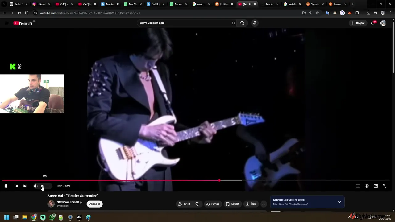The height and width of the screenshot is (222, 395).
Task: Open more actions three-dot menu
Action: pos(264,204)
